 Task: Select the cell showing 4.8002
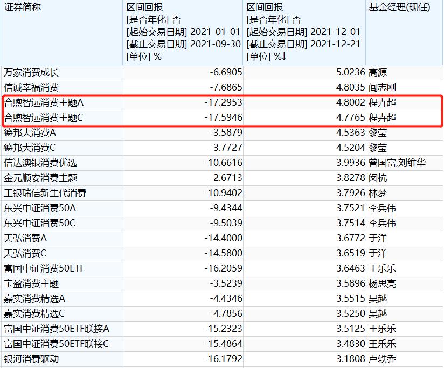(x=351, y=102)
